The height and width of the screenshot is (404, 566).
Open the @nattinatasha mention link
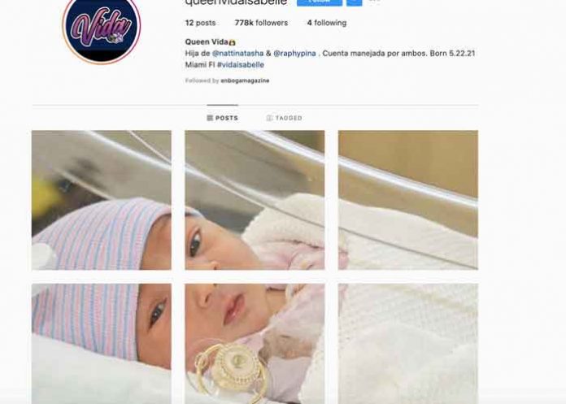pos(237,54)
